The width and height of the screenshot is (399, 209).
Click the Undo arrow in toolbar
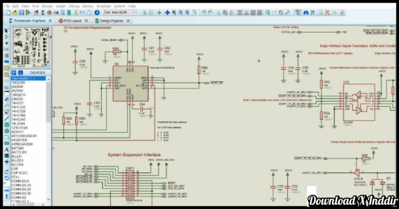click(204, 12)
